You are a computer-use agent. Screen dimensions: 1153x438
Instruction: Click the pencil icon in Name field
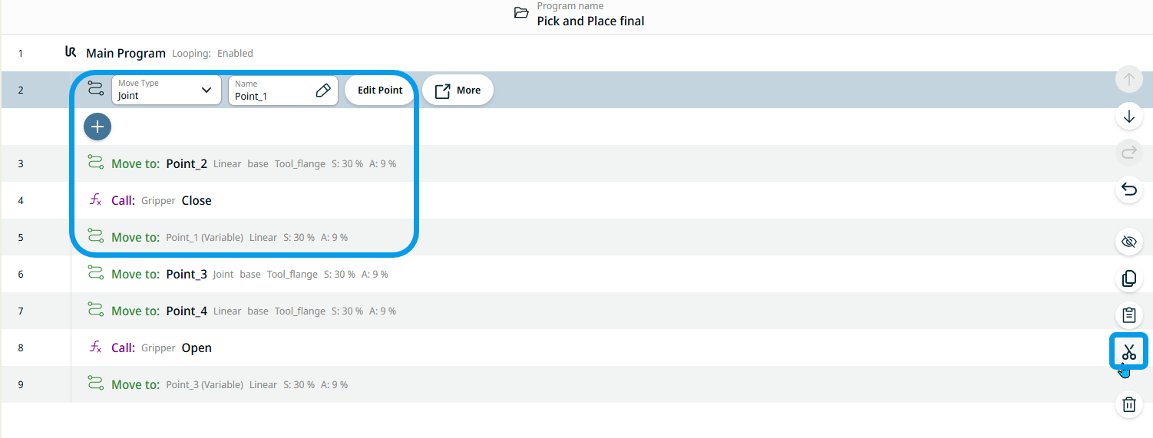pyautogui.click(x=323, y=91)
